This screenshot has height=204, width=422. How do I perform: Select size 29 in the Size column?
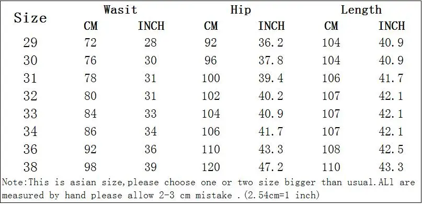coord(30,42)
